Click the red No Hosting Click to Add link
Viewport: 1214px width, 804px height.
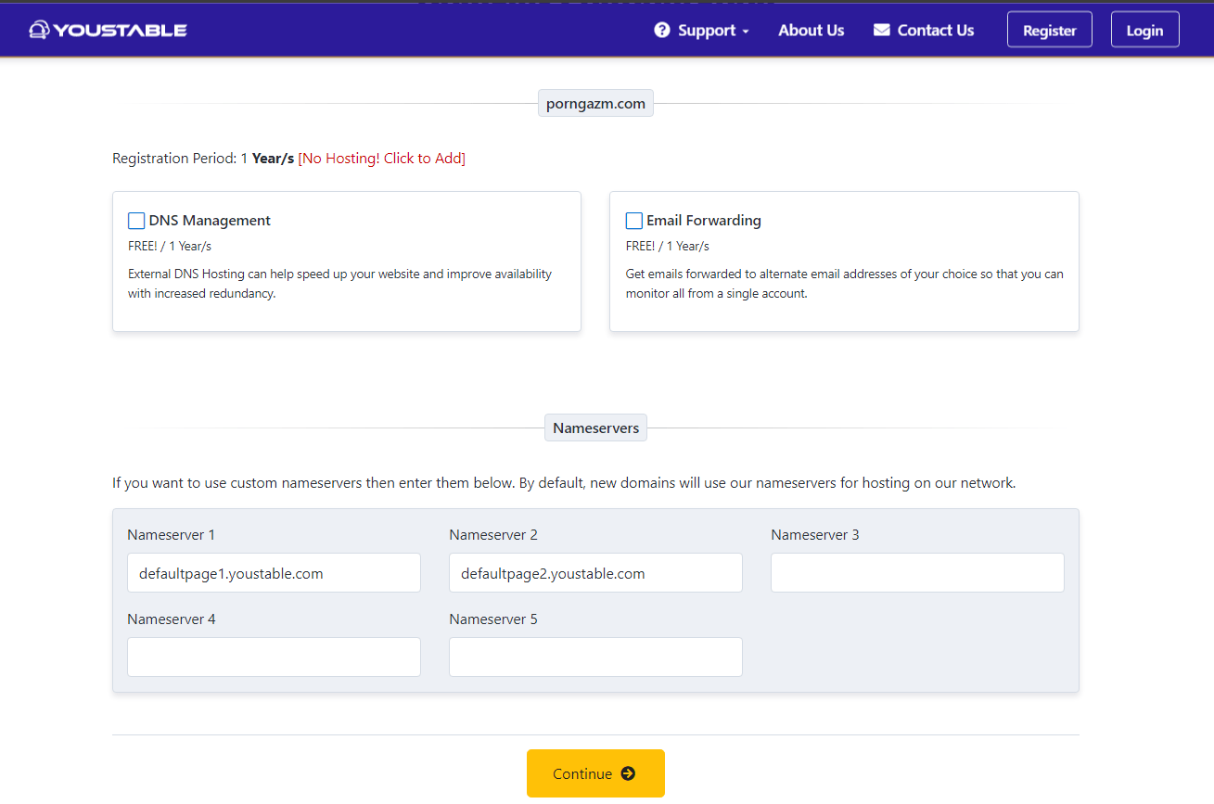tap(381, 159)
